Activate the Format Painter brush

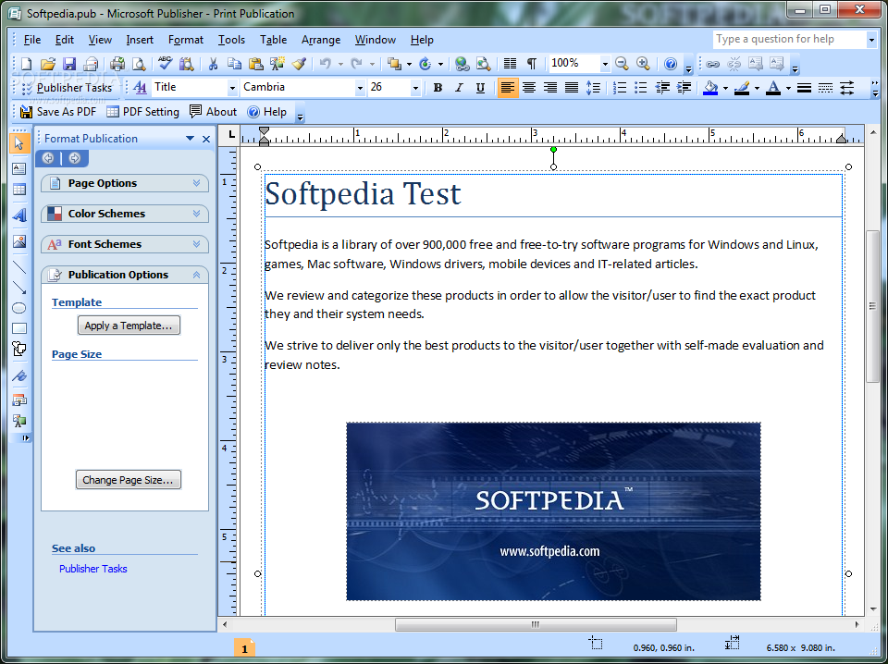[x=299, y=64]
